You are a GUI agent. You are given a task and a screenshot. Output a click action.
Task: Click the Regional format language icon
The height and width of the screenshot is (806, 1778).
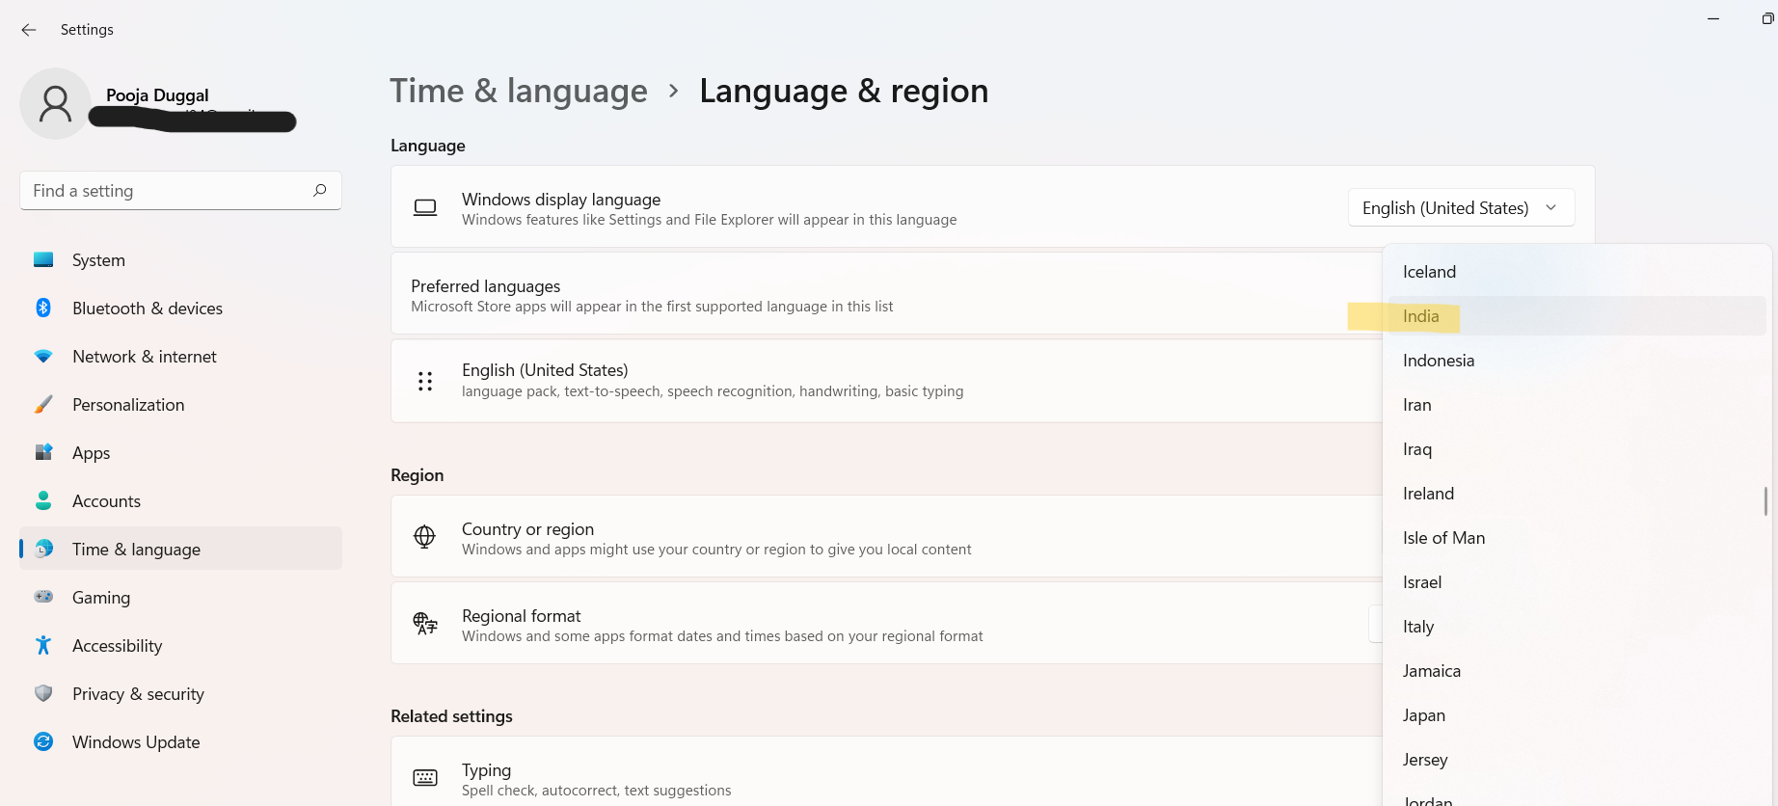click(425, 624)
